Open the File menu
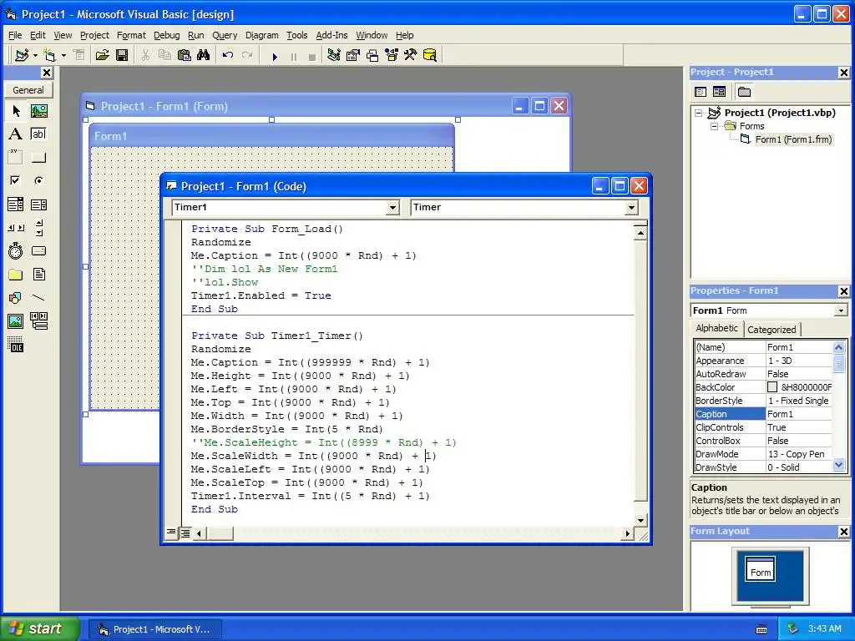This screenshot has height=641, width=855. (15, 35)
